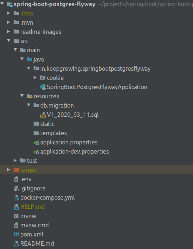Click the docker-compose.yml DC icon
Image resolution: width=193 pixels, height=249 pixels.
pyautogui.click(x=16, y=197)
